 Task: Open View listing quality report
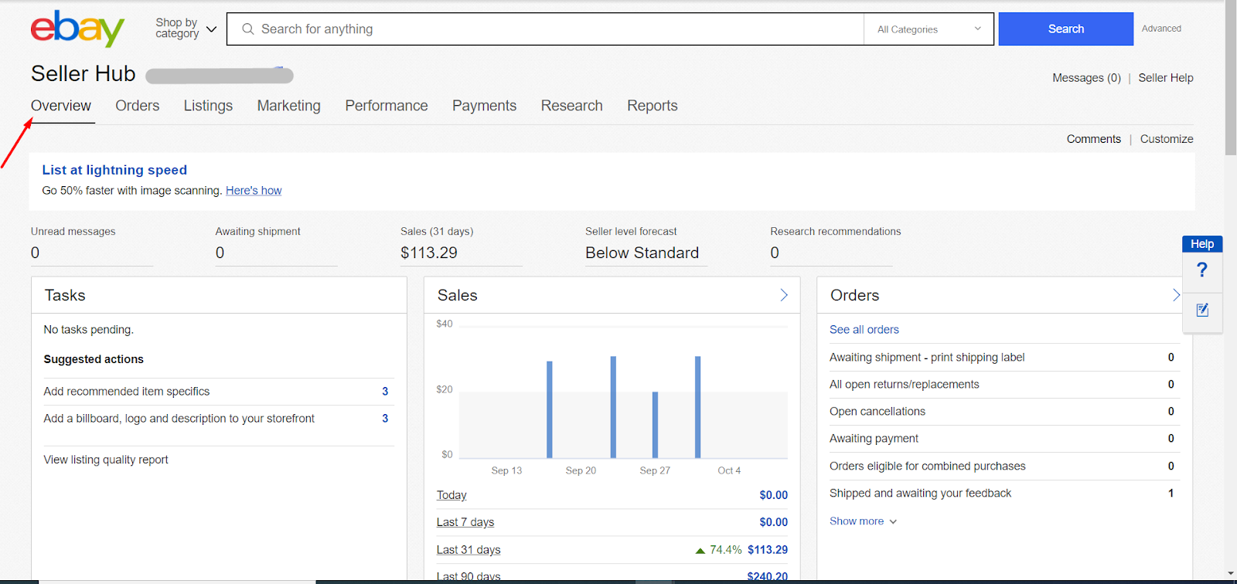coord(106,460)
